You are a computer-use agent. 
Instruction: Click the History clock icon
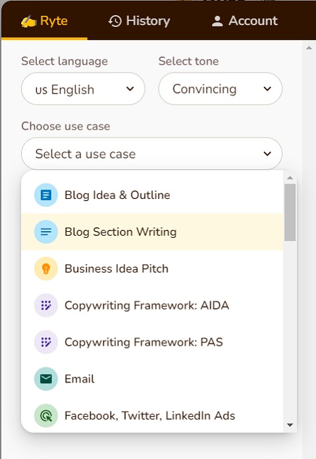(115, 21)
